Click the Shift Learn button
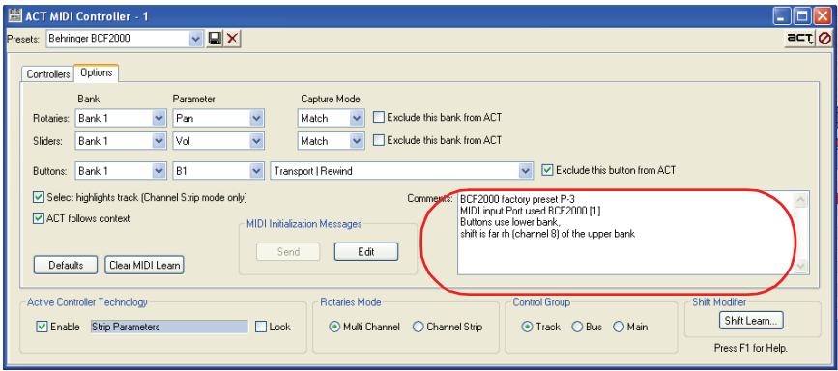The height and width of the screenshot is (371, 838). click(750, 321)
